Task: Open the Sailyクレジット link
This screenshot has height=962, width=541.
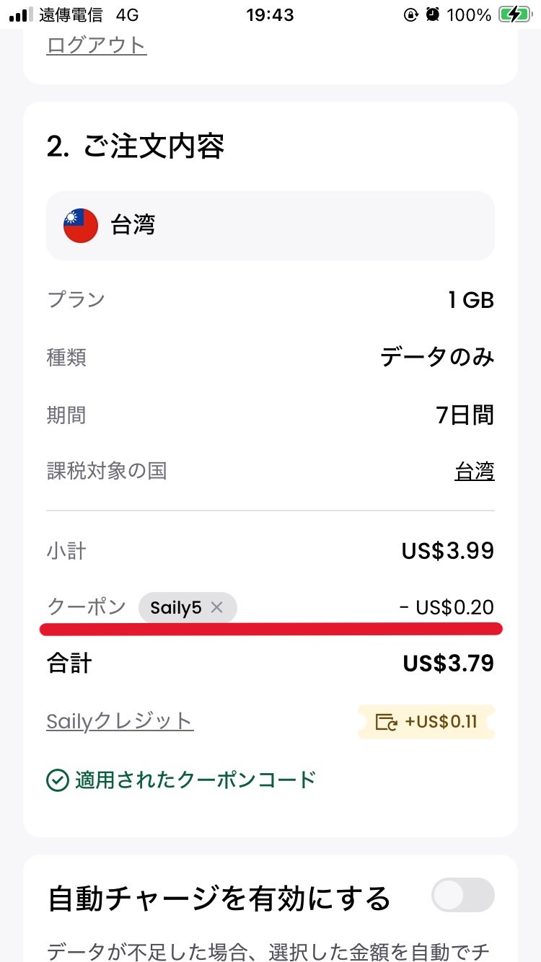Action: (x=120, y=721)
